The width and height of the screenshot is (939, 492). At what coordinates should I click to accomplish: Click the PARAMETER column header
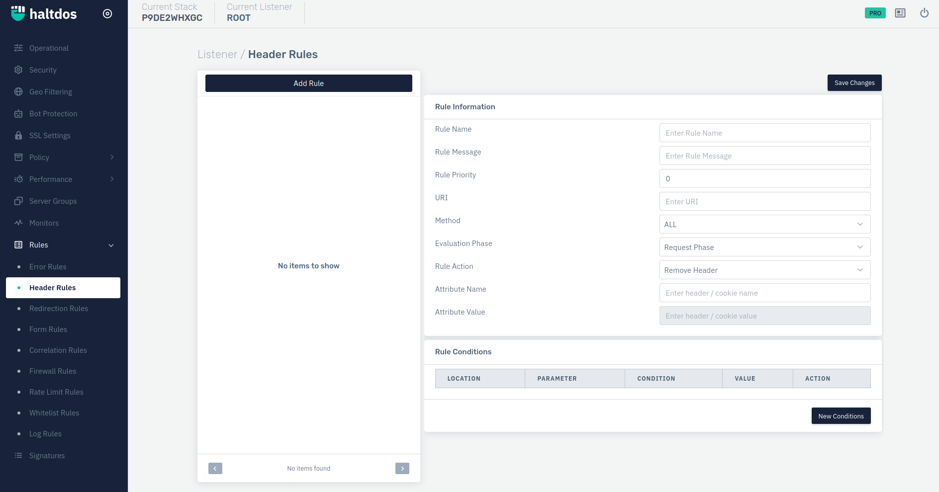point(575,379)
